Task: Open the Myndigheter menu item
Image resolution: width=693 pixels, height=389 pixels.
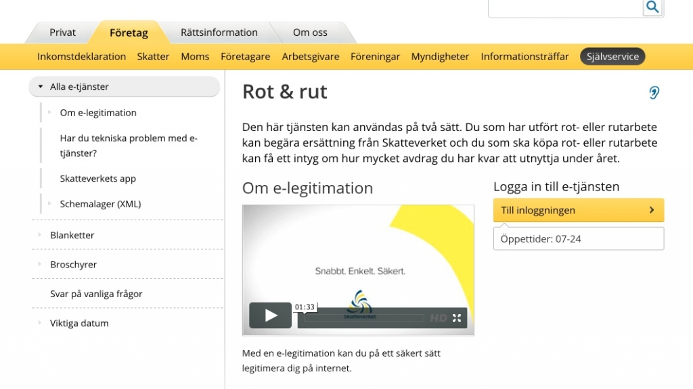Action: point(440,57)
